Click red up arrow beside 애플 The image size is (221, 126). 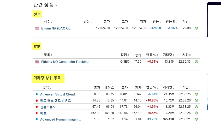37,113
